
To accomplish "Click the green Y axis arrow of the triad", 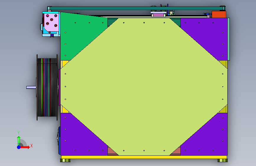I will pyautogui.click(x=19, y=141).
